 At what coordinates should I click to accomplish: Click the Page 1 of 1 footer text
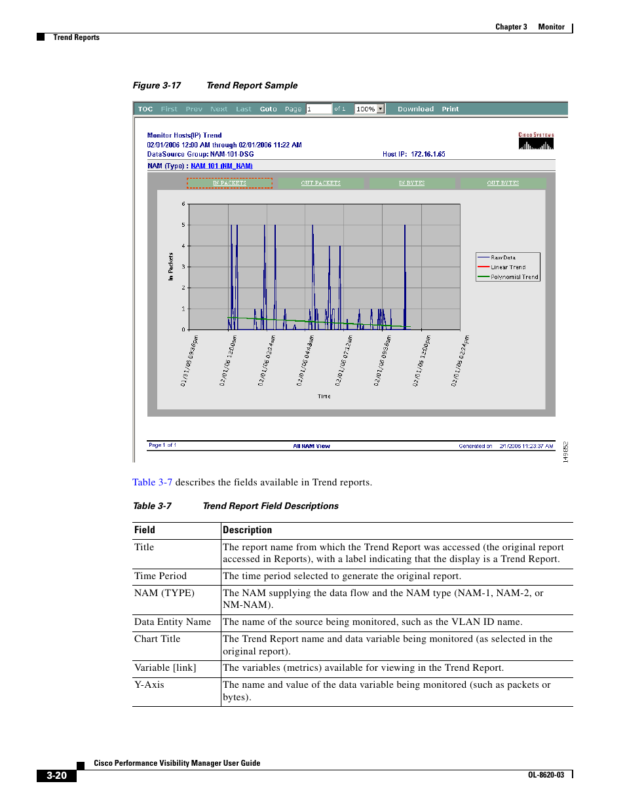[x=162, y=445]
